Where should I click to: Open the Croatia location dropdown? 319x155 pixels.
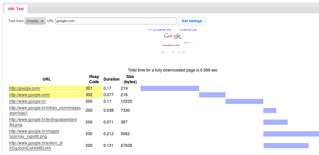click(x=35, y=21)
